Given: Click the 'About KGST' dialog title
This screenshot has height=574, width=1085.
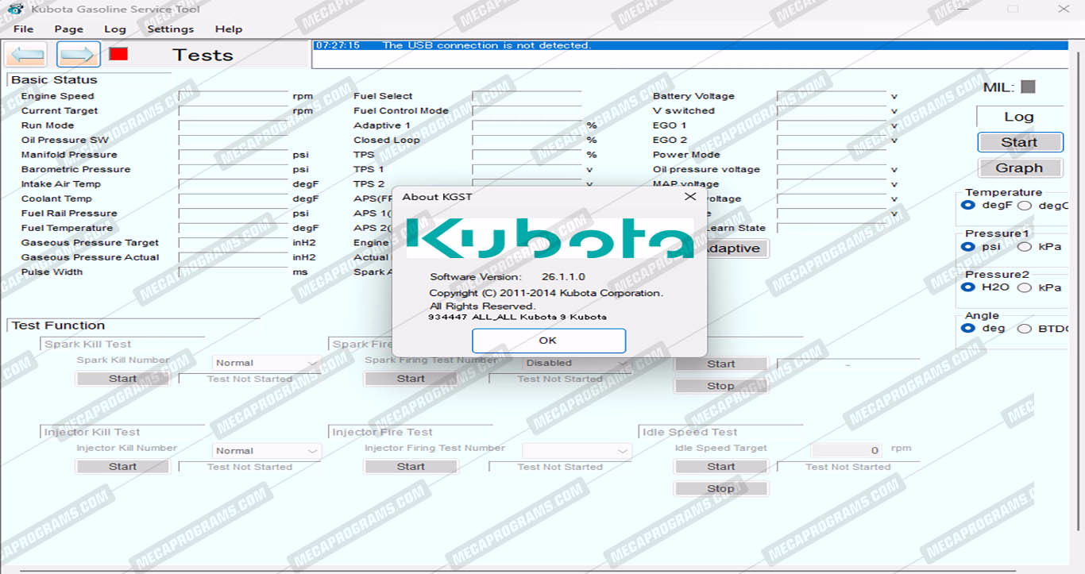Looking at the screenshot, I should tap(437, 196).
